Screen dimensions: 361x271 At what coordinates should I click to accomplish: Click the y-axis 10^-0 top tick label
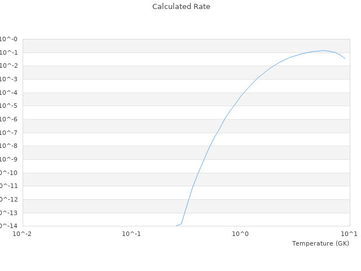[x=9, y=40]
